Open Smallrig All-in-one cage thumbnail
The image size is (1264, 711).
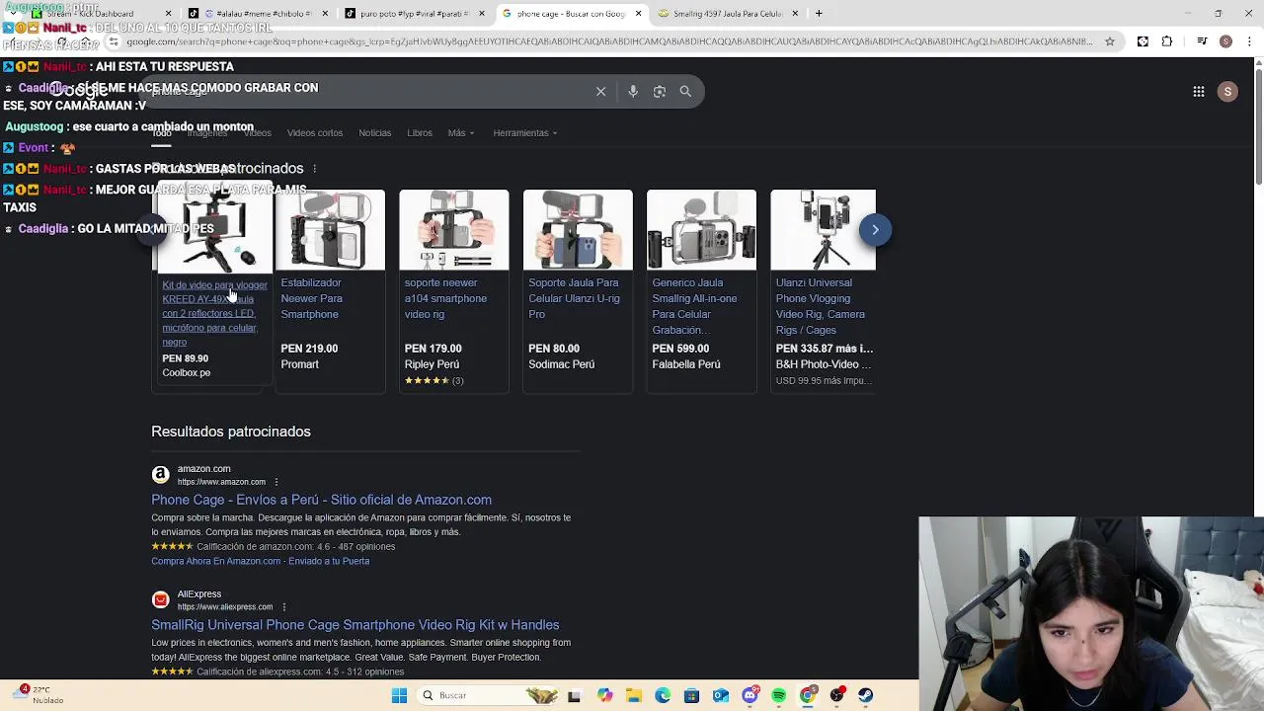pyautogui.click(x=701, y=230)
